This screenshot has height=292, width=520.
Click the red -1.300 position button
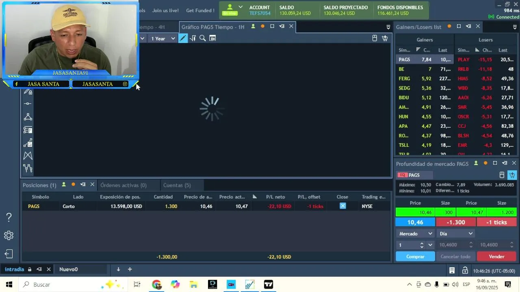pyautogui.click(x=456, y=222)
